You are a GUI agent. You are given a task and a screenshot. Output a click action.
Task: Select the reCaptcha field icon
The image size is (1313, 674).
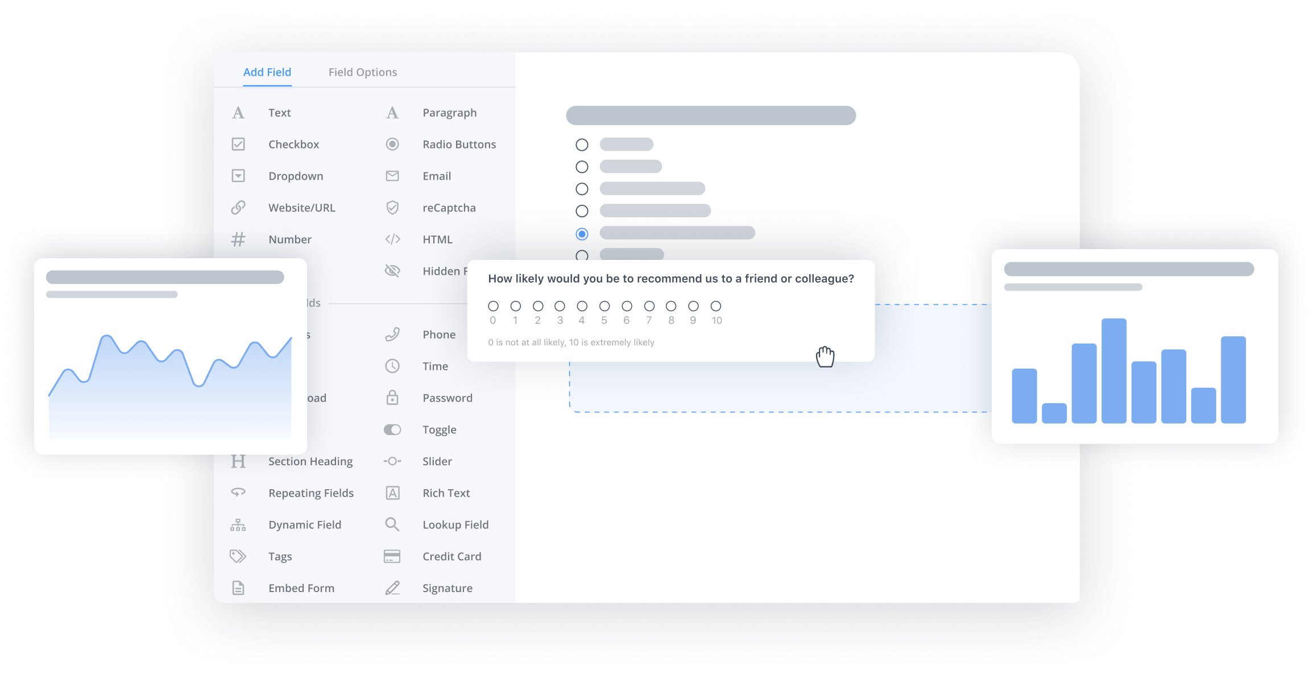coord(392,208)
